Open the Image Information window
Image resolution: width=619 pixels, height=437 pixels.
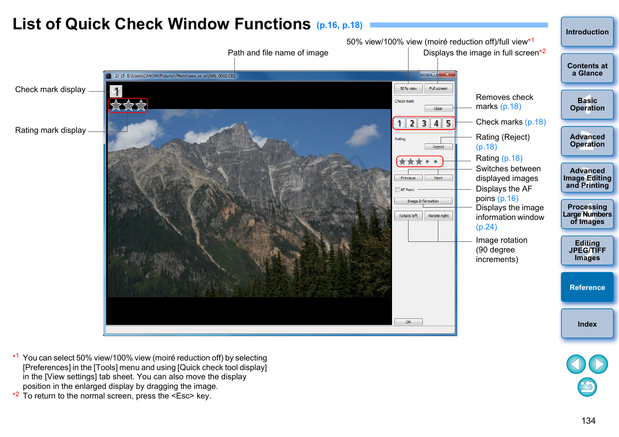[423, 201]
